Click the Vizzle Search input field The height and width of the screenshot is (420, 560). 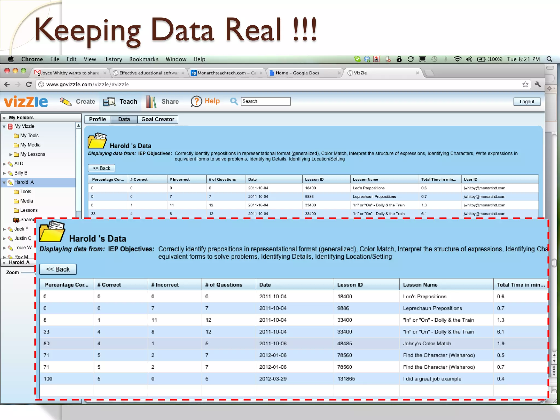point(266,101)
